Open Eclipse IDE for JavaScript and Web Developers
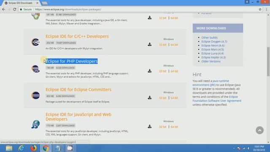Image resolution: width=270 pixels, height=152 pixels. coord(78,117)
